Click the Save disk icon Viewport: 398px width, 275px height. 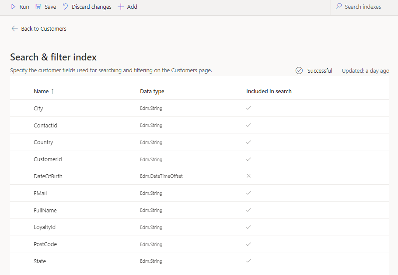click(x=38, y=7)
